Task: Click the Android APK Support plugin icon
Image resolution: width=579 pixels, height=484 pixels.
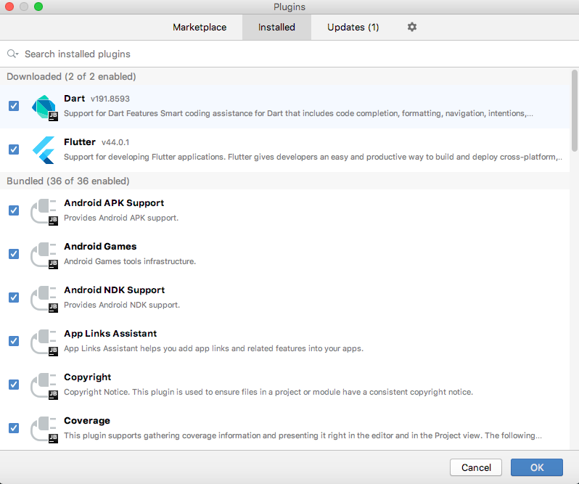Action: click(x=44, y=211)
